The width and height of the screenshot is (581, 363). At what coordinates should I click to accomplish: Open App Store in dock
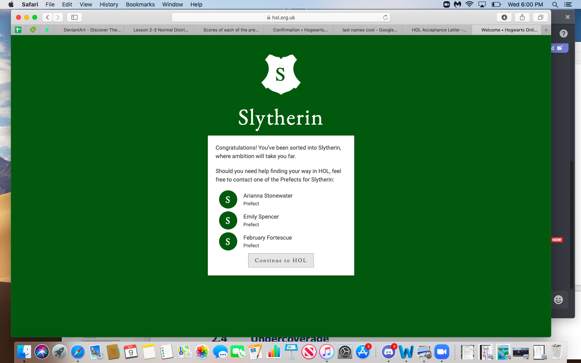click(x=363, y=352)
